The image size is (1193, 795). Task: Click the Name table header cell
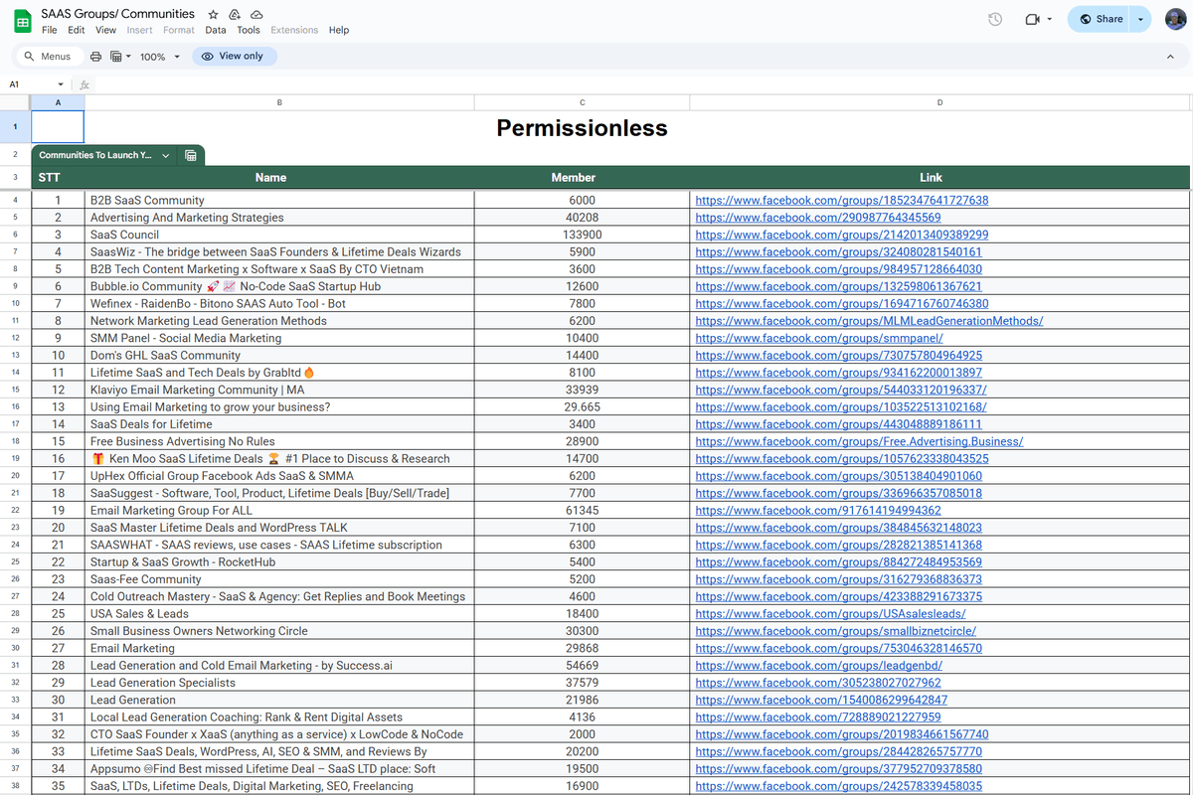(279, 178)
